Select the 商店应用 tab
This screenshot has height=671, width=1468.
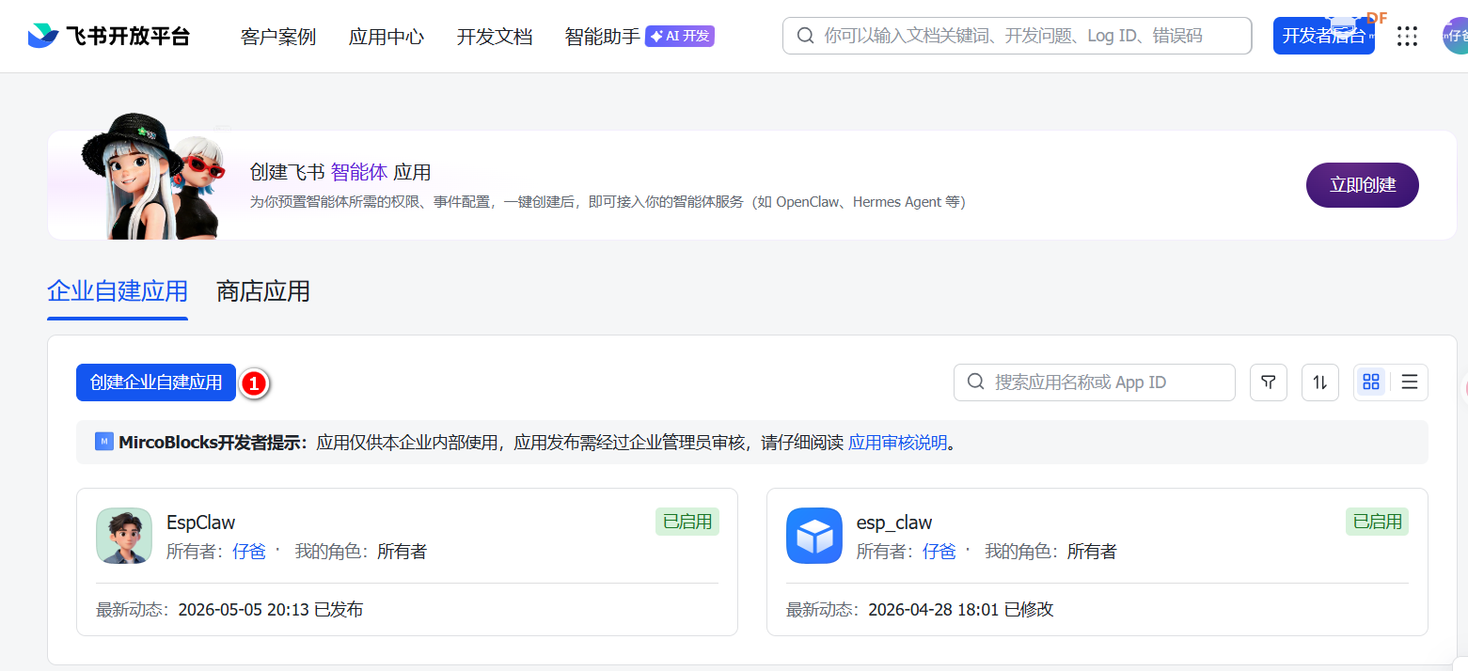pos(263,291)
